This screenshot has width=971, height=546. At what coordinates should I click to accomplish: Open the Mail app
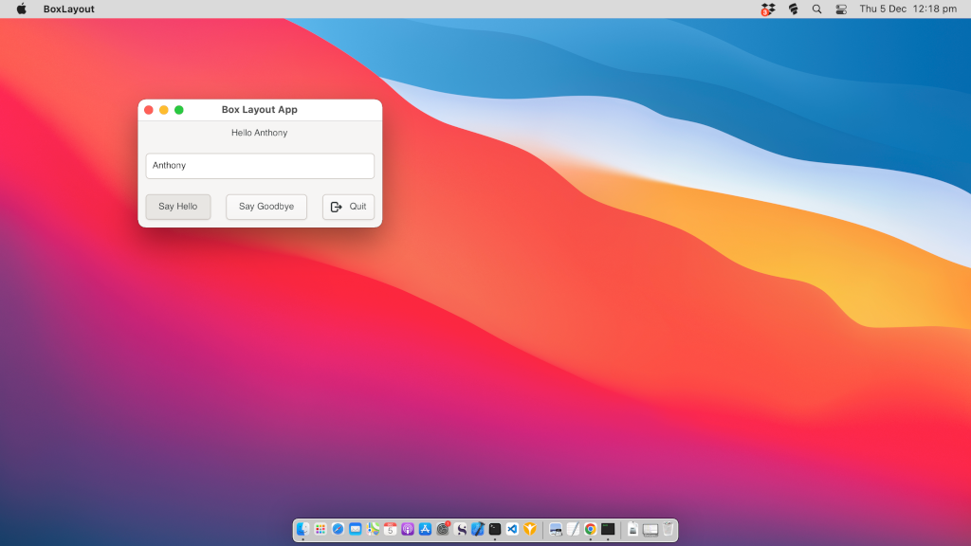(x=355, y=530)
